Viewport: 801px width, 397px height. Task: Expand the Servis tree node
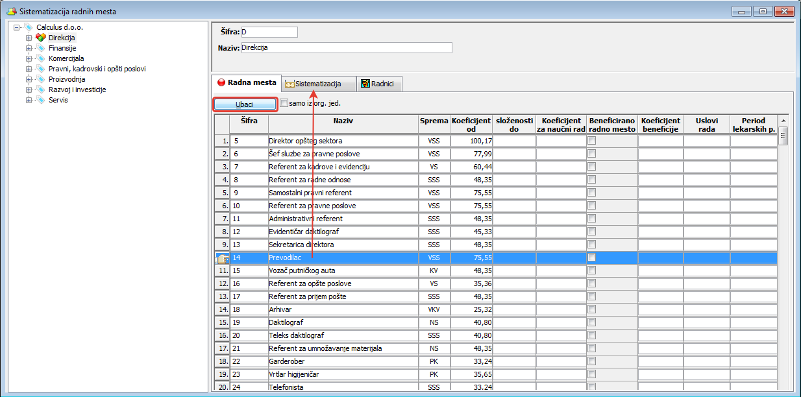click(x=29, y=100)
